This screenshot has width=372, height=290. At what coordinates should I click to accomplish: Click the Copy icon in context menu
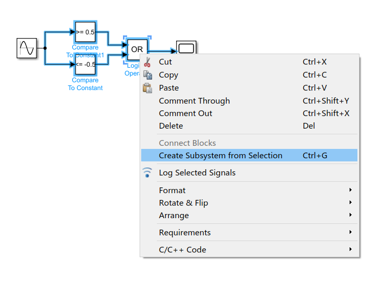point(147,75)
